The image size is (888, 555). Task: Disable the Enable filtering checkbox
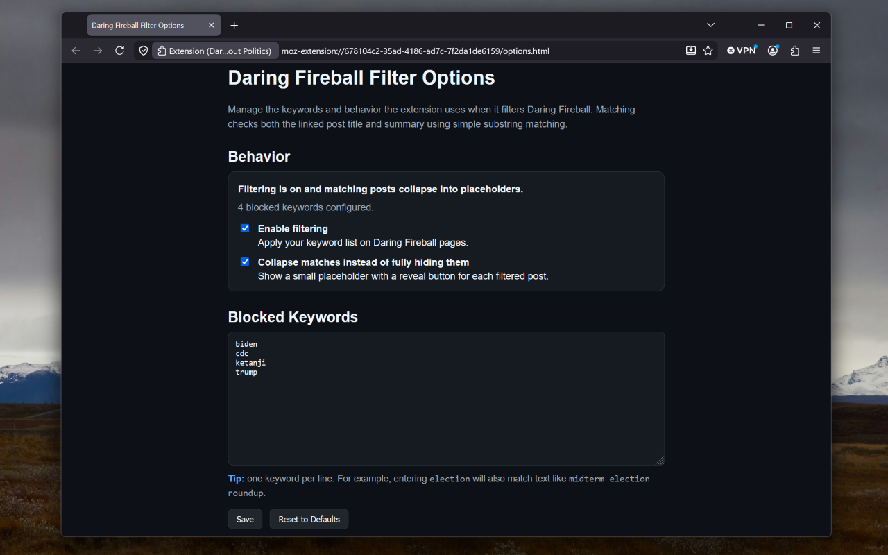245,228
